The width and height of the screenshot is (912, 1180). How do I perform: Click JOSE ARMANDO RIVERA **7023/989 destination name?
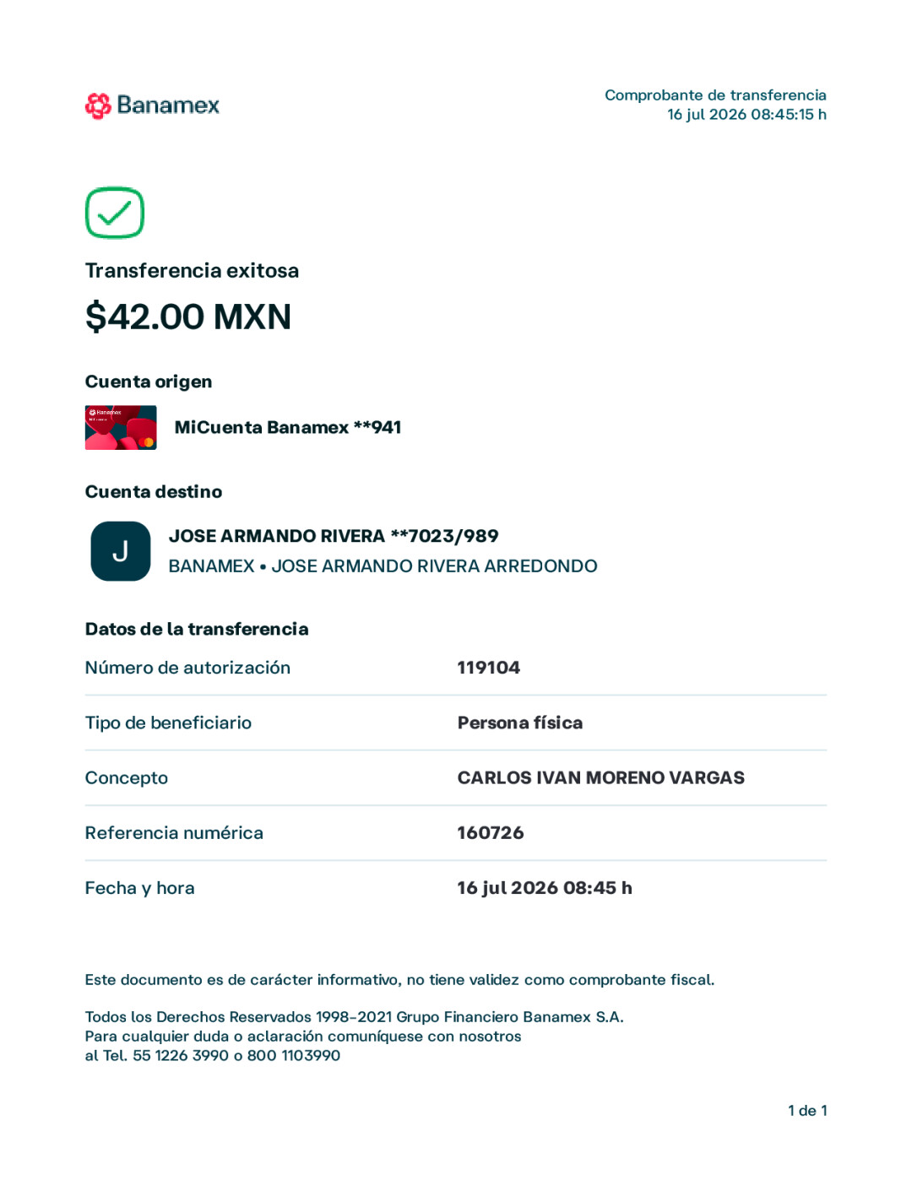(x=334, y=537)
